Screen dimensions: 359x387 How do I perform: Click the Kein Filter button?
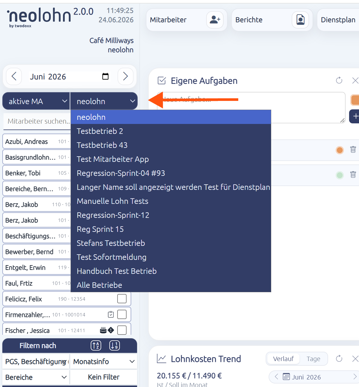(x=104, y=377)
